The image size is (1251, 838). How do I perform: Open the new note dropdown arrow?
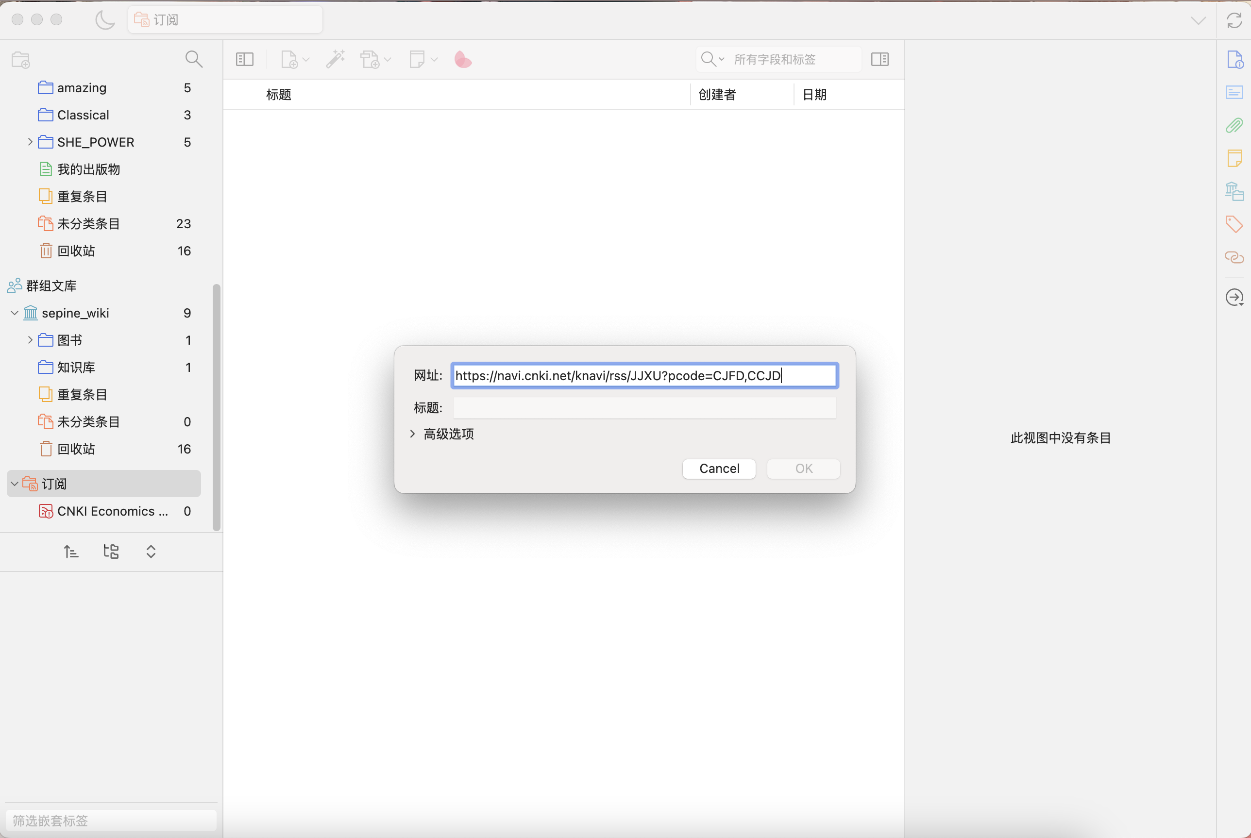coord(434,59)
